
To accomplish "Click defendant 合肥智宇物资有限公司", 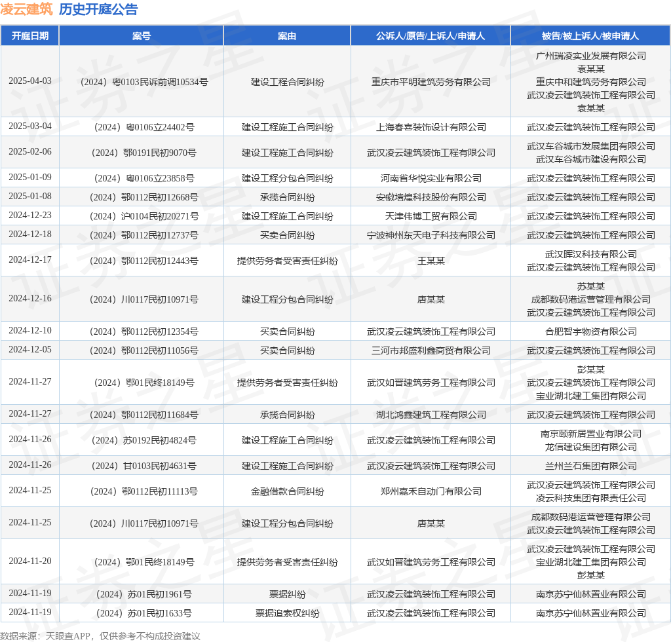I will (591, 331).
